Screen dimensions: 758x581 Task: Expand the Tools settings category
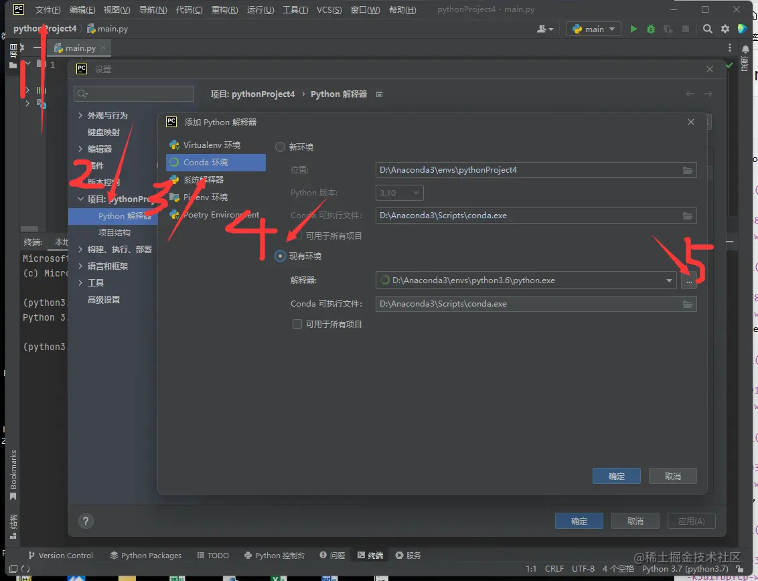coord(80,282)
